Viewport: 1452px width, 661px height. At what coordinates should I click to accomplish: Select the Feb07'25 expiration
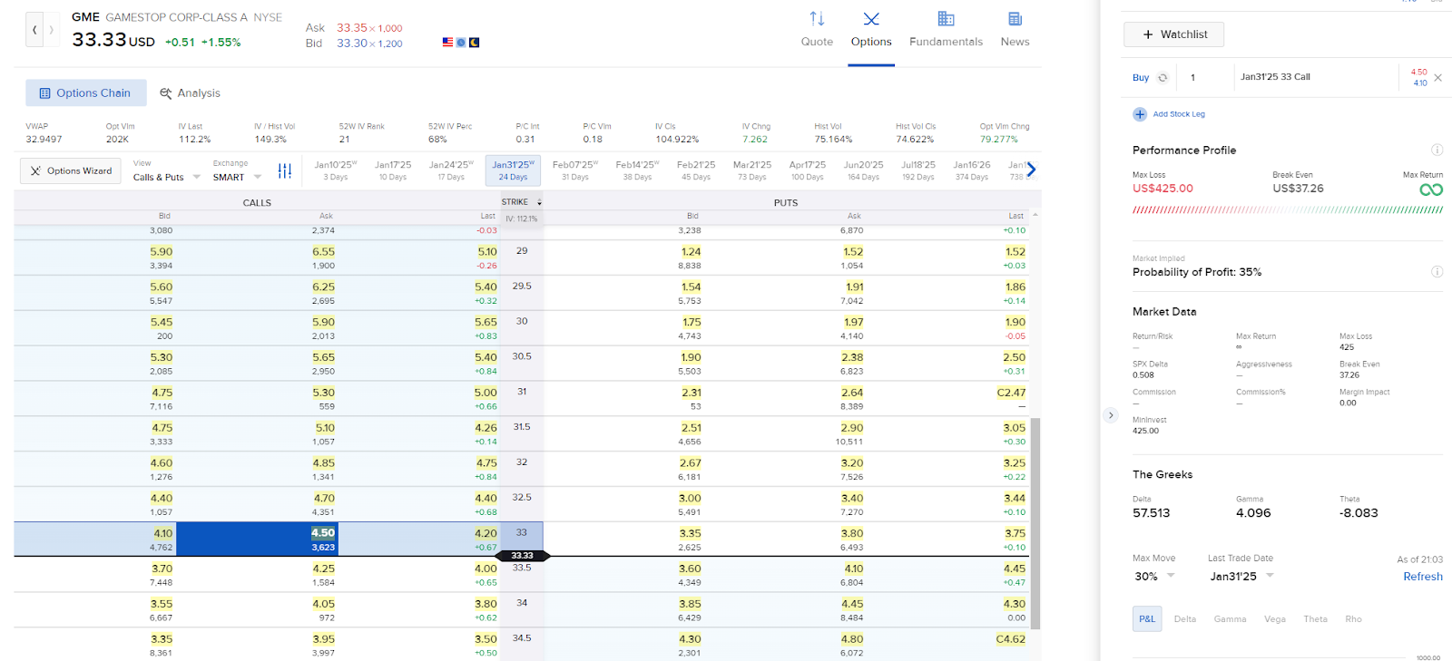pyautogui.click(x=575, y=170)
